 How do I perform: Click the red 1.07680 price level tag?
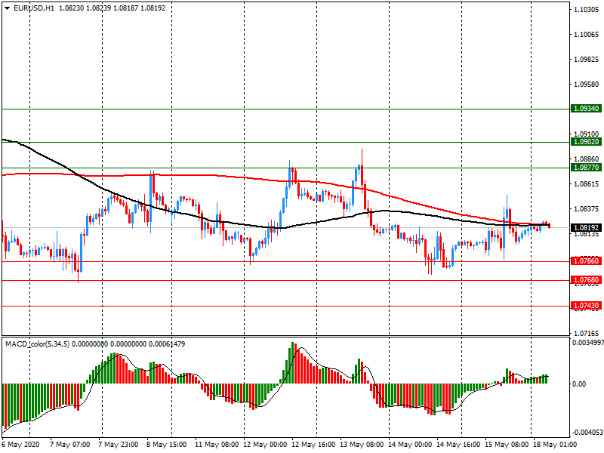[x=587, y=280]
